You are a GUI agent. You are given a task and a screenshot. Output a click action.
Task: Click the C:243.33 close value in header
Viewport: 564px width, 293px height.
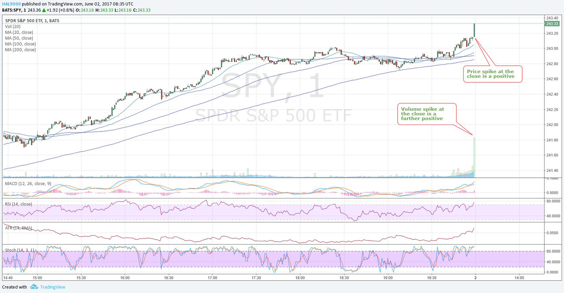[142, 10]
